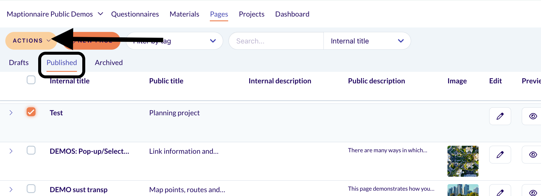Click the Edit column header

point(495,81)
